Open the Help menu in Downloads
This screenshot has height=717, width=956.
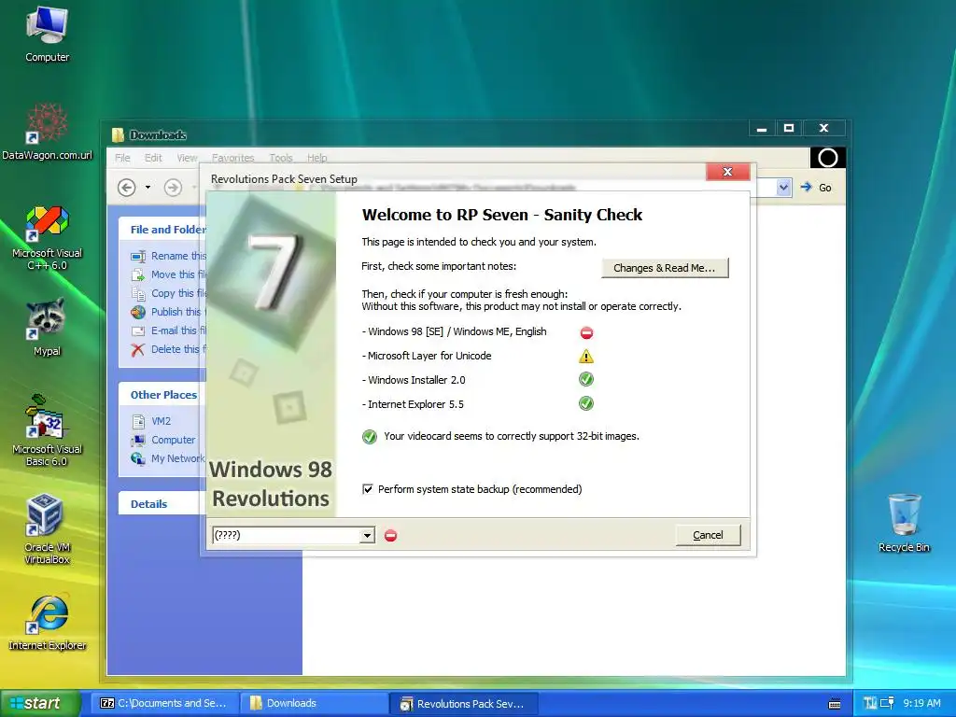tap(317, 158)
